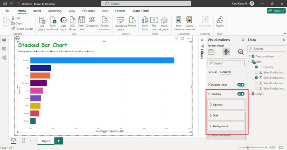
Task: Select the Build visual fields icon
Action: (211, 52)
